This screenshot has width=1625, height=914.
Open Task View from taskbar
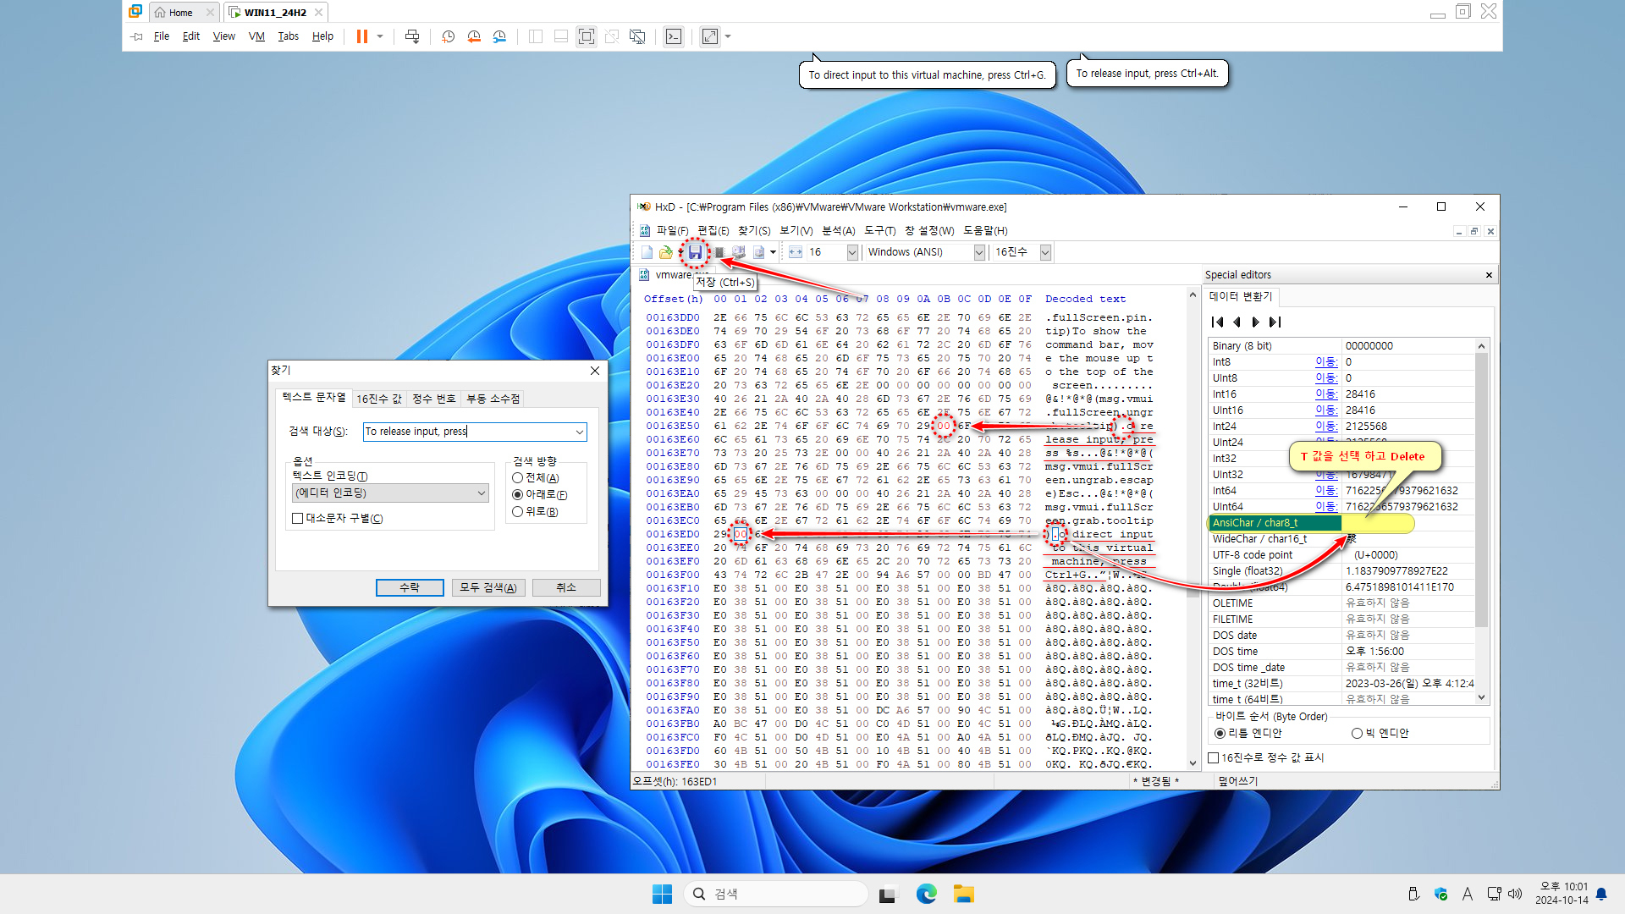[x=887, y=894]
